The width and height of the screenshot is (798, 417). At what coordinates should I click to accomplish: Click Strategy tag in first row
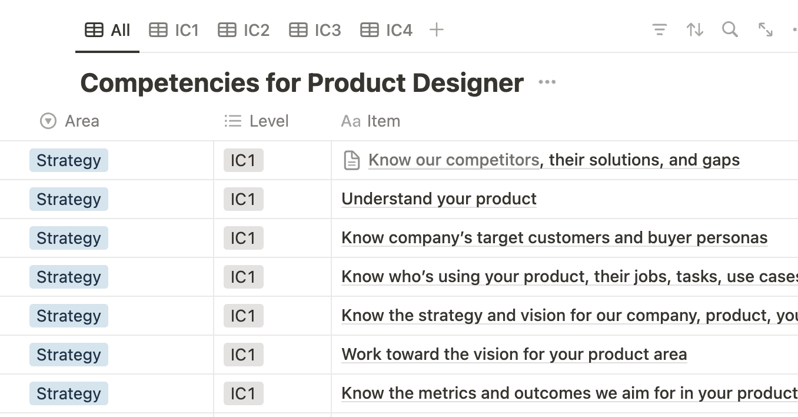[68, 160]
